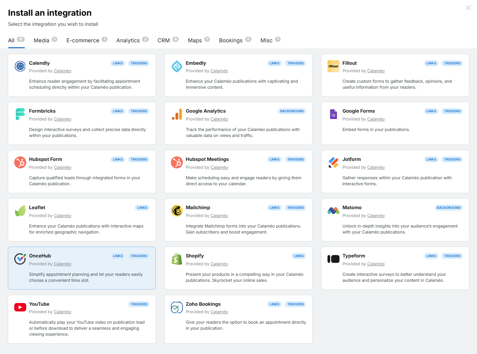The height and width of the screenshot is (354, 477).
Task: Select the Maps tab
Action: coord(199,40)
